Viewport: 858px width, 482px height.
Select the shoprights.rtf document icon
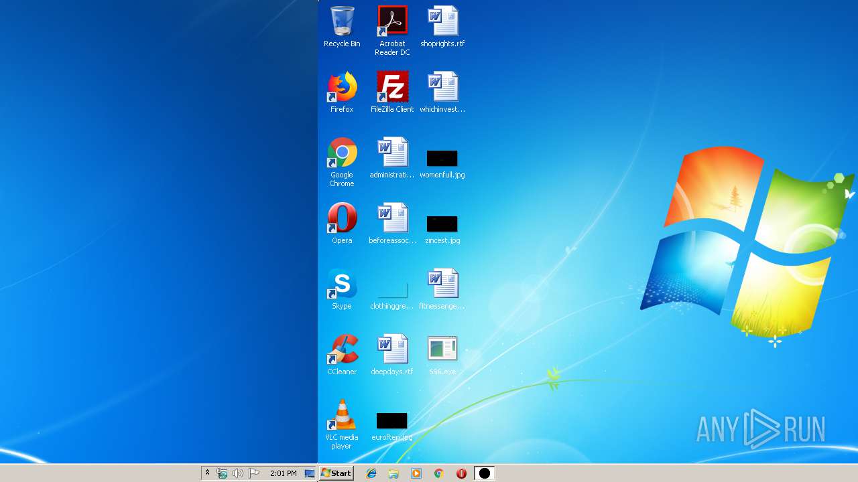[442, 27]
